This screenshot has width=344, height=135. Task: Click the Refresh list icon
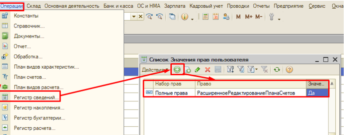[x=276, y=70]
